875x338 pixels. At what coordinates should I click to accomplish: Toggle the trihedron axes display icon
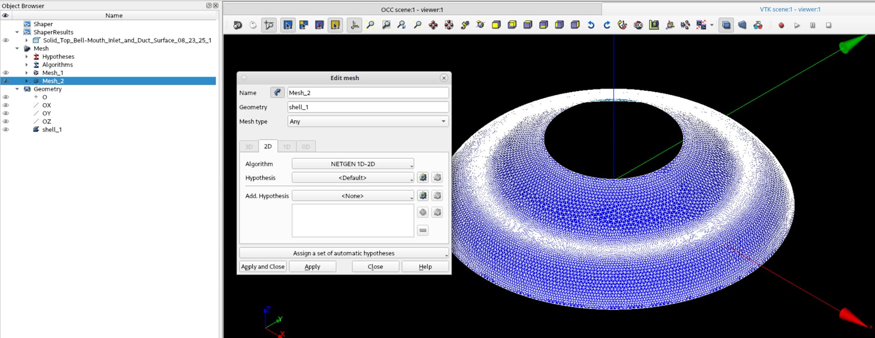[x=355, y=25]
